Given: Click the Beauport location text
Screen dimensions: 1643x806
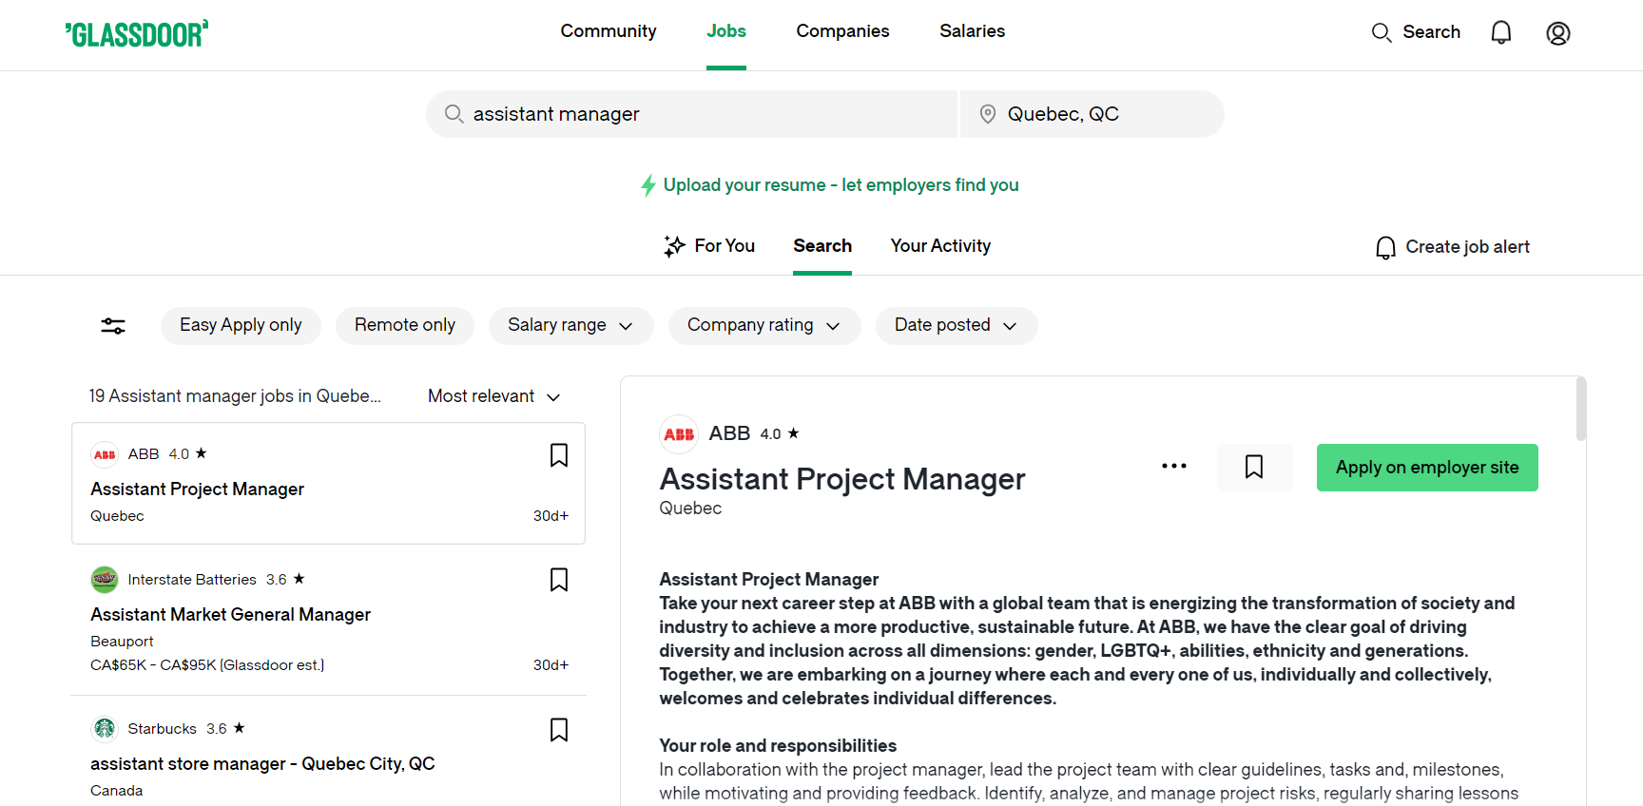Looking at the screenshot, I should [122, 642].
